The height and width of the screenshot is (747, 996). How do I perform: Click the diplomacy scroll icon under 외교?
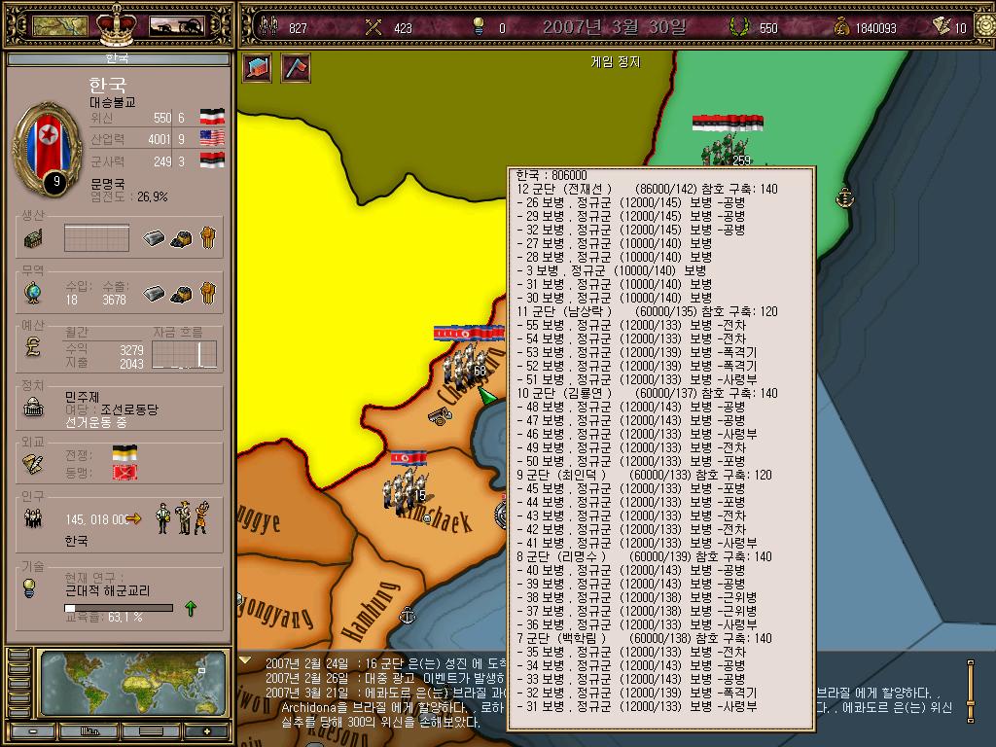pyautogui.click(x=33, y=463)
